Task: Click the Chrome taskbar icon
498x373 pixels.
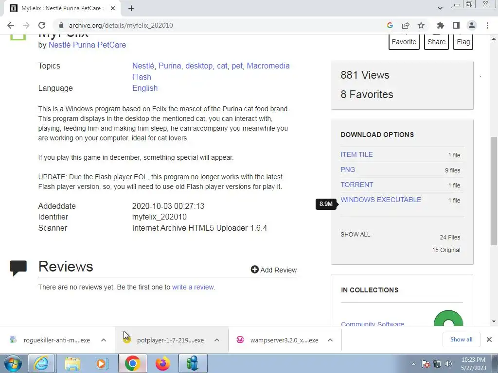Action: (x=132, y=363)
